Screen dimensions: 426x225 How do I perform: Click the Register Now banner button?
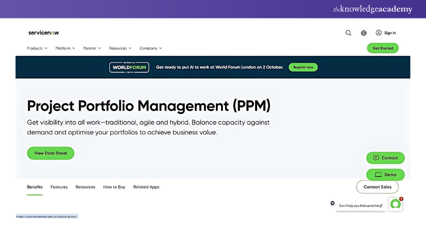pyautogui.click(x=303, y=67)
